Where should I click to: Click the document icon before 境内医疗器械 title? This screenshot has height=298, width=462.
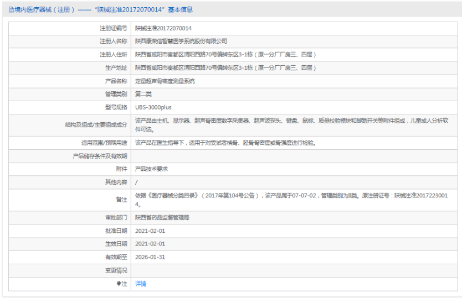click(11, 10)
